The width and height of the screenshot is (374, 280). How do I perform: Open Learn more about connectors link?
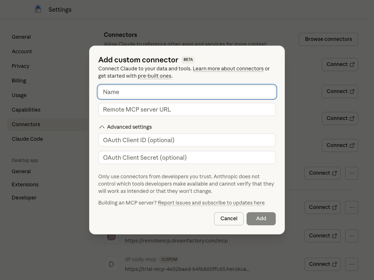[228, 69]
